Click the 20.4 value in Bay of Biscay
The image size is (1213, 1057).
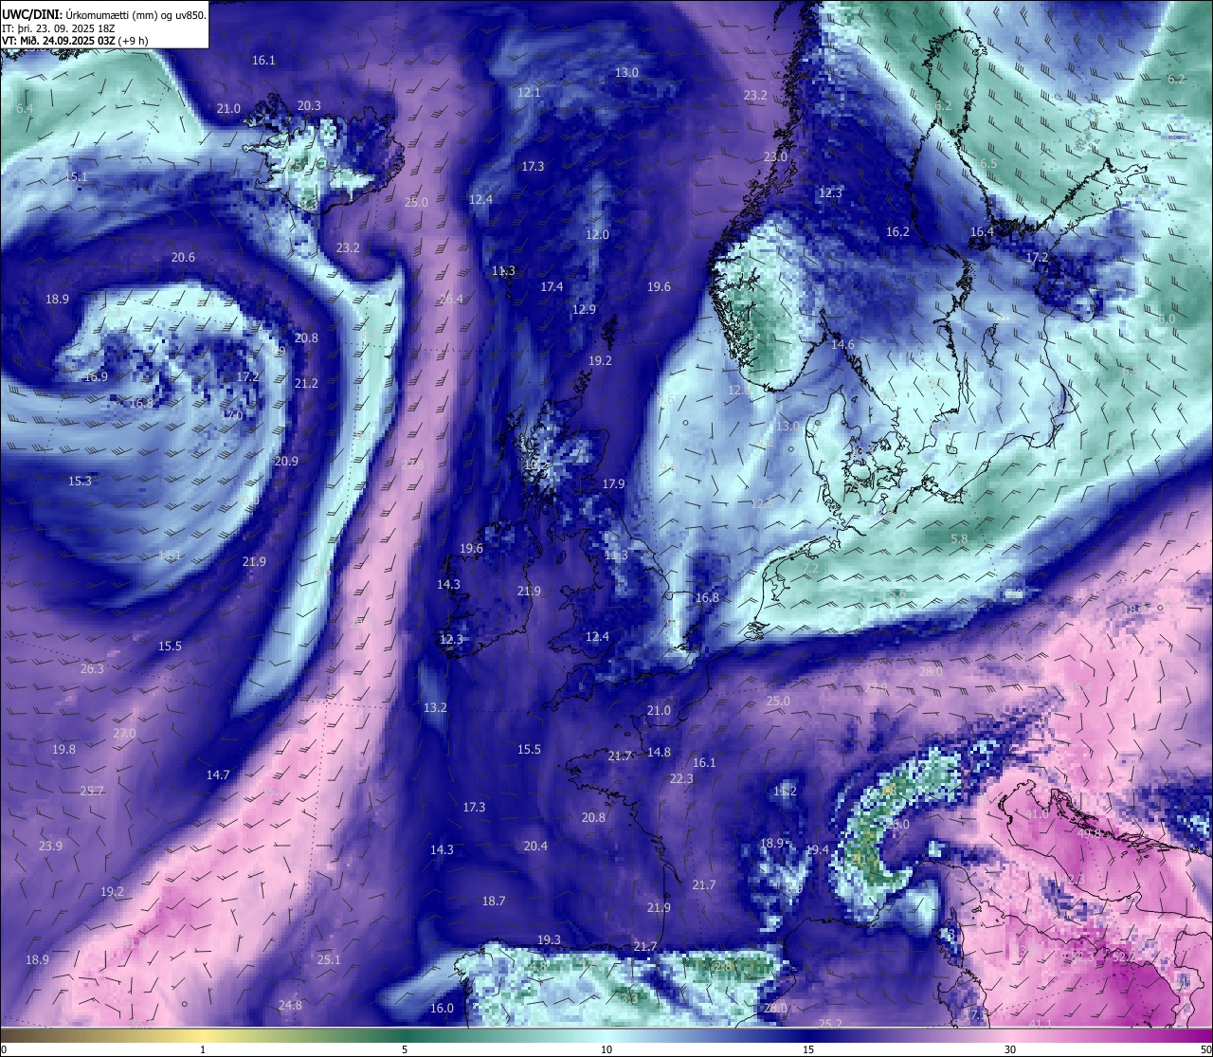(535, 847)
